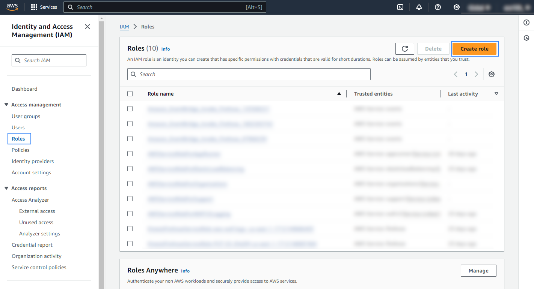
Task: Refresh the roles list
Action: (x=404, y=49)
